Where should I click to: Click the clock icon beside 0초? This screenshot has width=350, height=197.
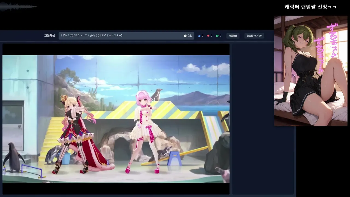pyautogui.click(x=185, y=36)
